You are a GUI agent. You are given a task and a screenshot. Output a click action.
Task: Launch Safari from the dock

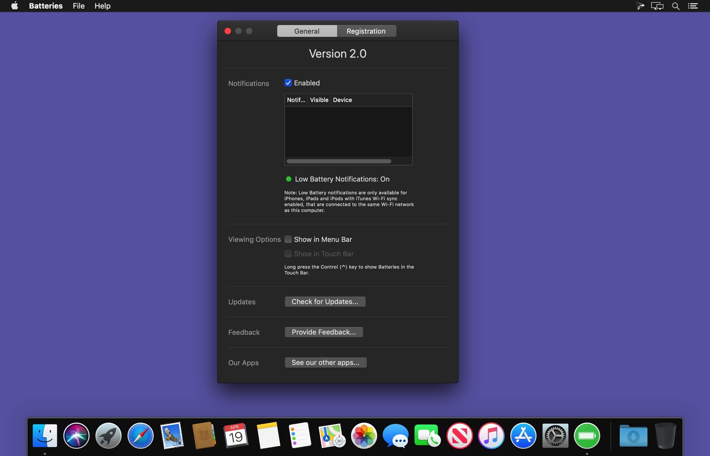click(140, 435)
